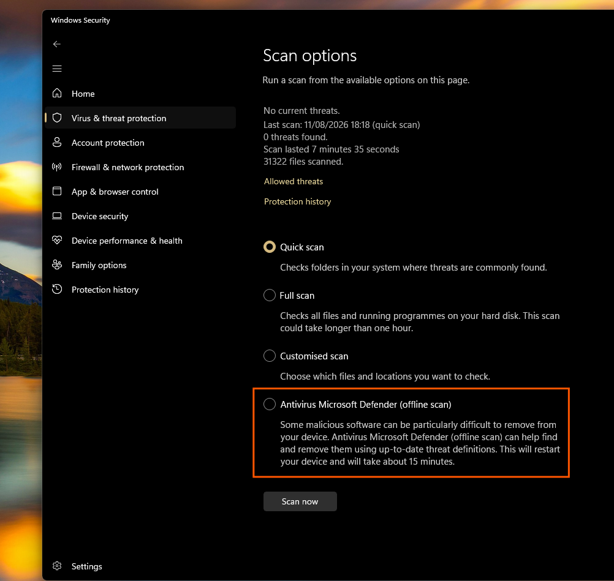Open App & browser control page

pyautogui.click(x=140, y=192)
